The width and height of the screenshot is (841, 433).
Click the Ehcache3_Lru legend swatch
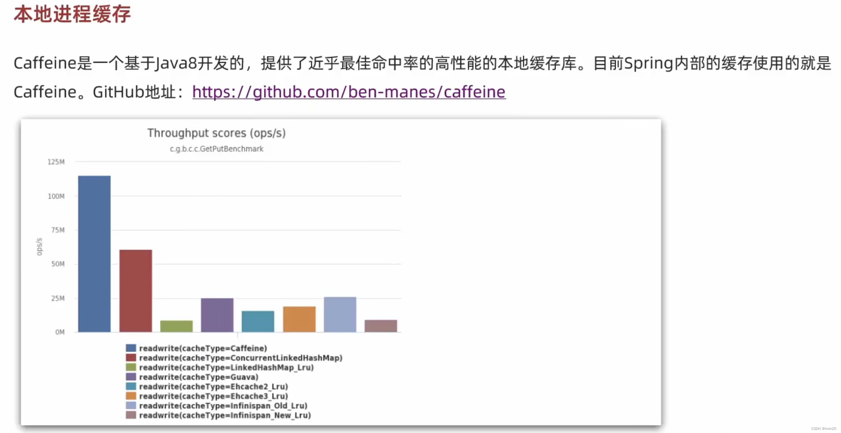click(x=131, y=396)
